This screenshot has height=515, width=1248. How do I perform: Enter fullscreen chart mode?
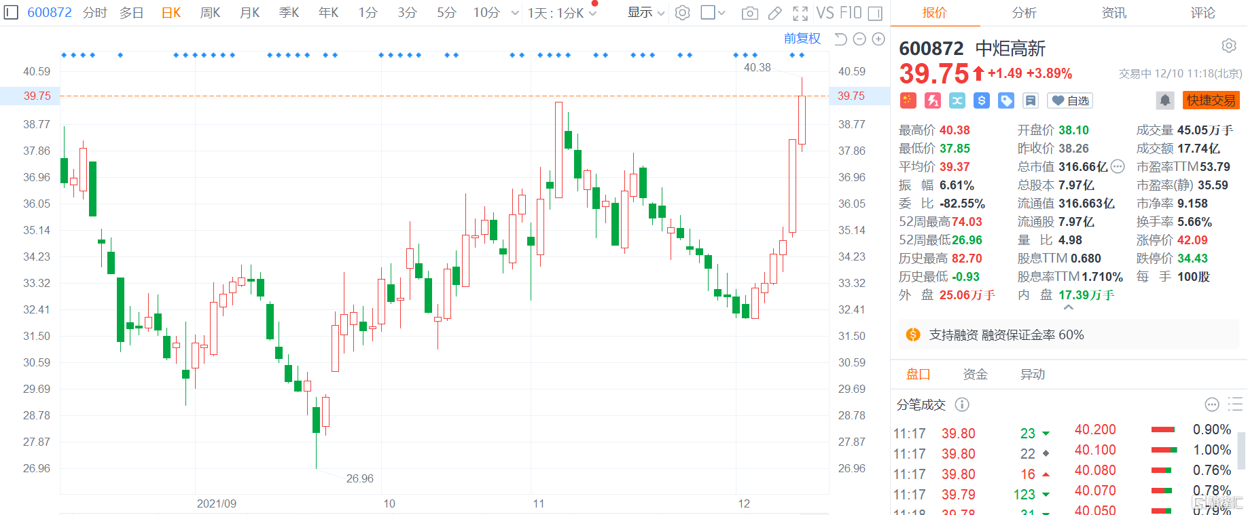tap(800, 13)
